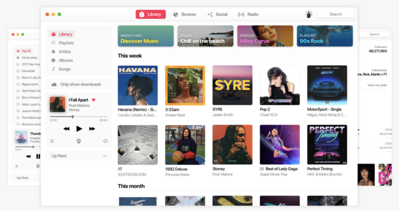Switch to the Browse tab
The width and height of the screenshot is (399, 211).
click(185, 14)
